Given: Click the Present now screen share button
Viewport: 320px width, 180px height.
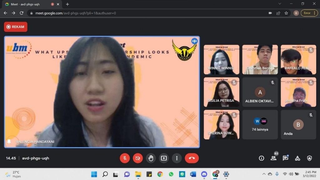Looking at the screenshot, I should 164,158.
